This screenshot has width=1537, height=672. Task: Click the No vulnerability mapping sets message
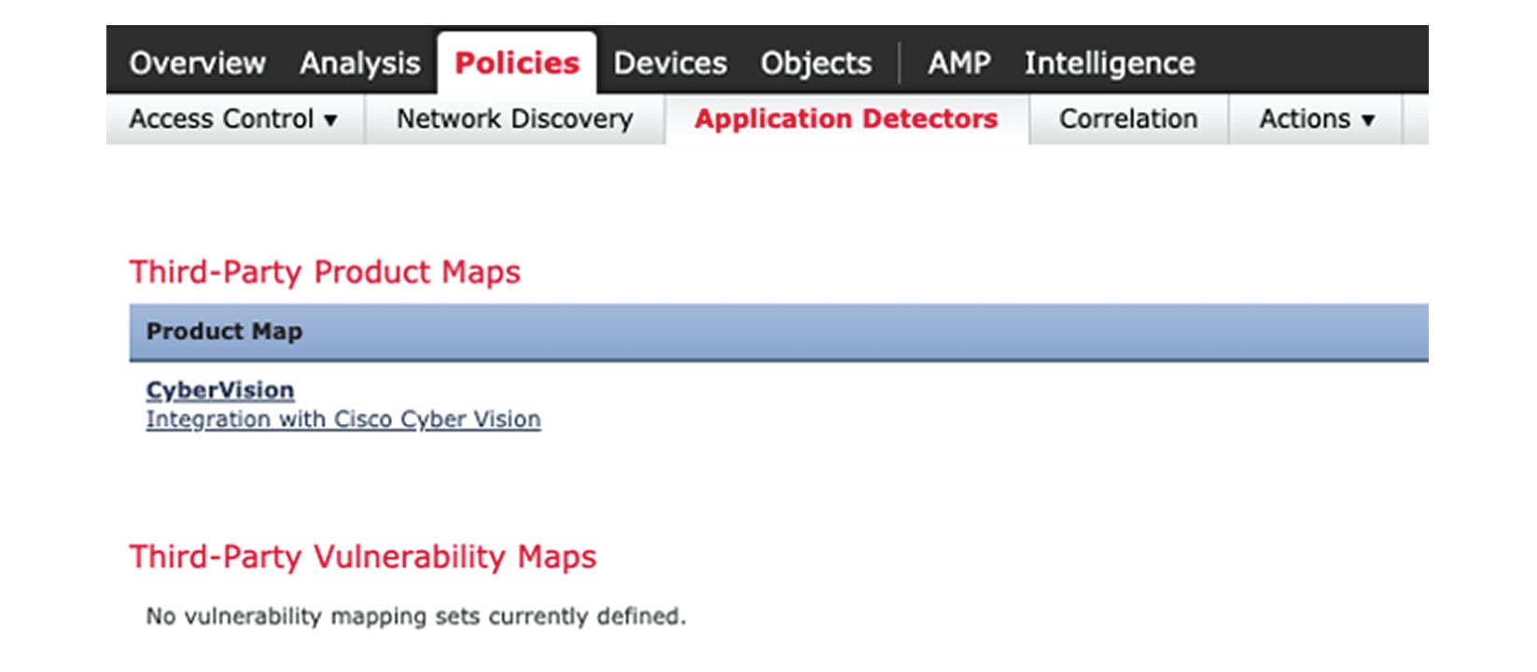[416, 616]
